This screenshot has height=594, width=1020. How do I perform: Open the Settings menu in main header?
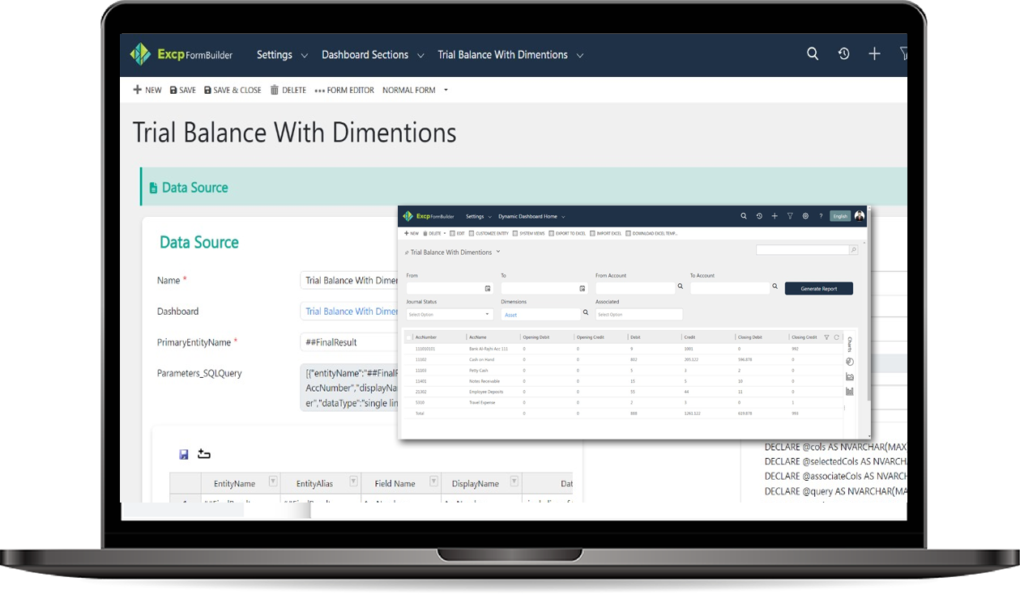281,55
